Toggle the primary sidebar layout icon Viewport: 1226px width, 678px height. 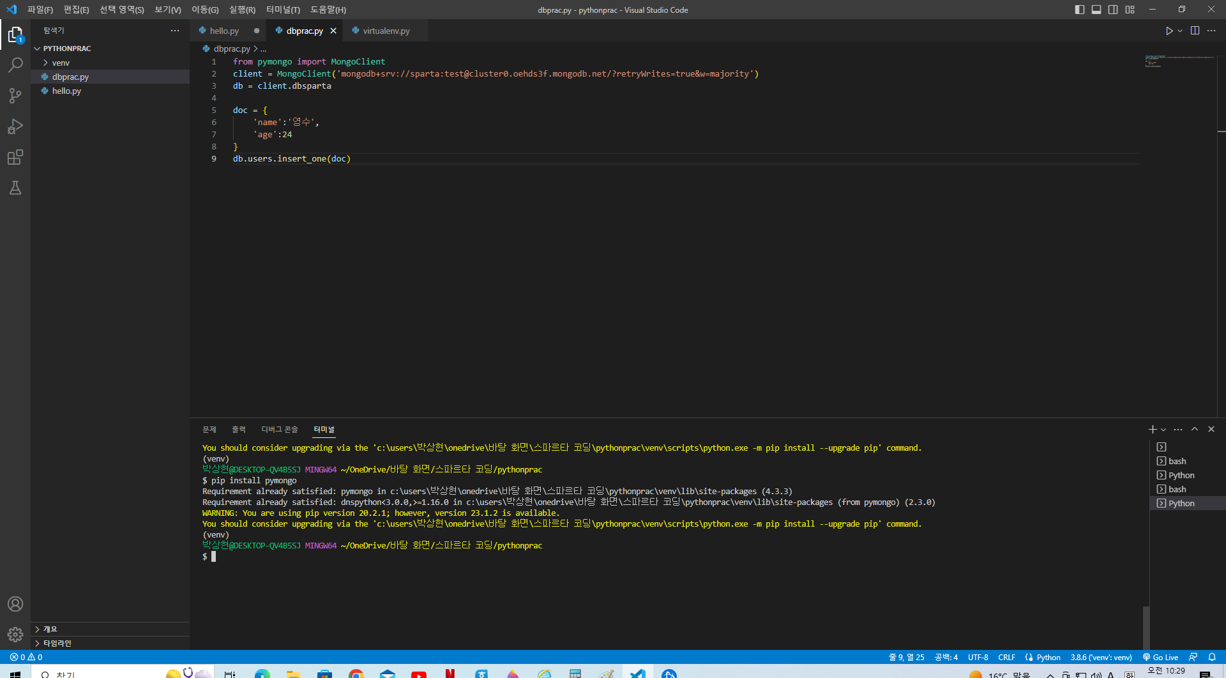click(1080, 10)
